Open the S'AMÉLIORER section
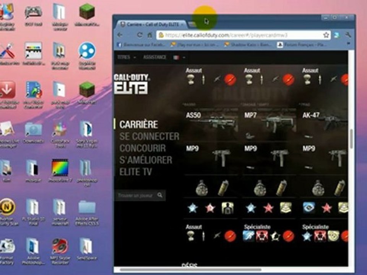 pos(146,160)
